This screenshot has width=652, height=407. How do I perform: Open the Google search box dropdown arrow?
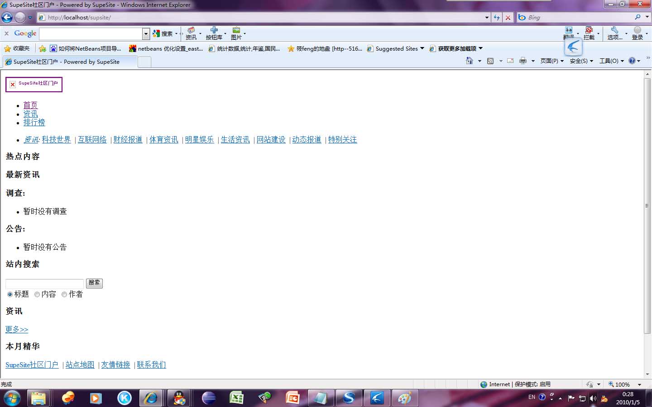146,34
